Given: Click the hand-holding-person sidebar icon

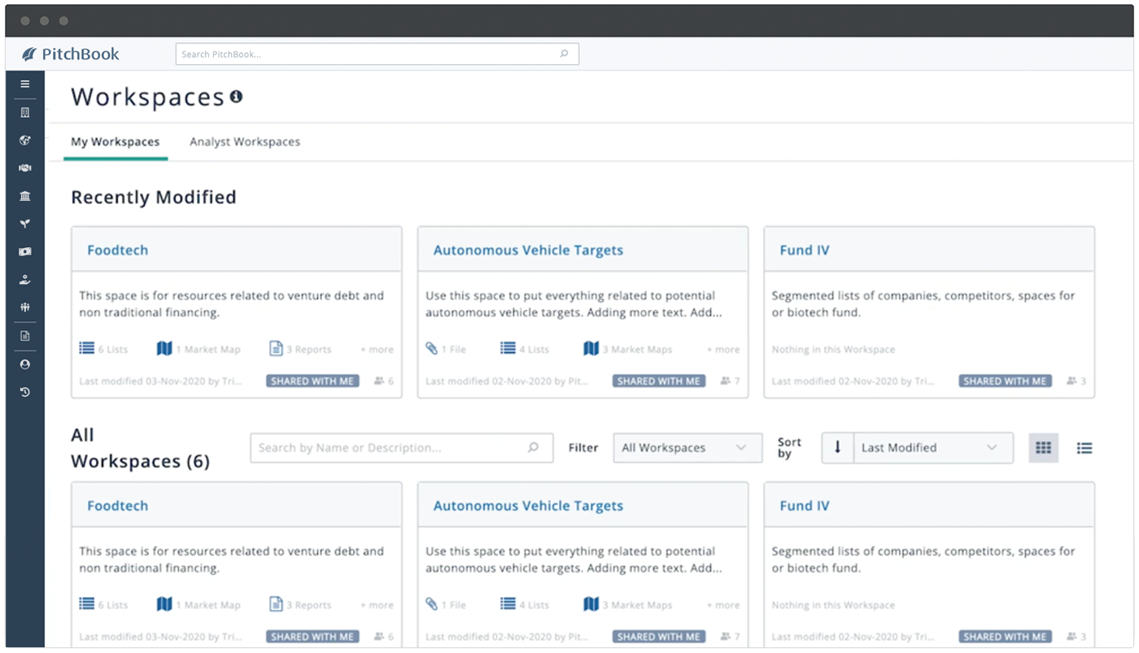Looking at the screenshot, I should pos(25,280).
